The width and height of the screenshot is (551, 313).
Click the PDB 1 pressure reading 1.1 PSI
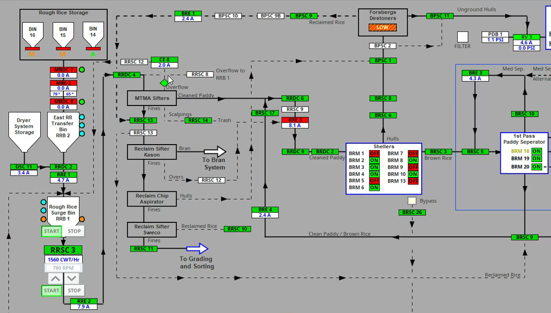tap(495, 40)
